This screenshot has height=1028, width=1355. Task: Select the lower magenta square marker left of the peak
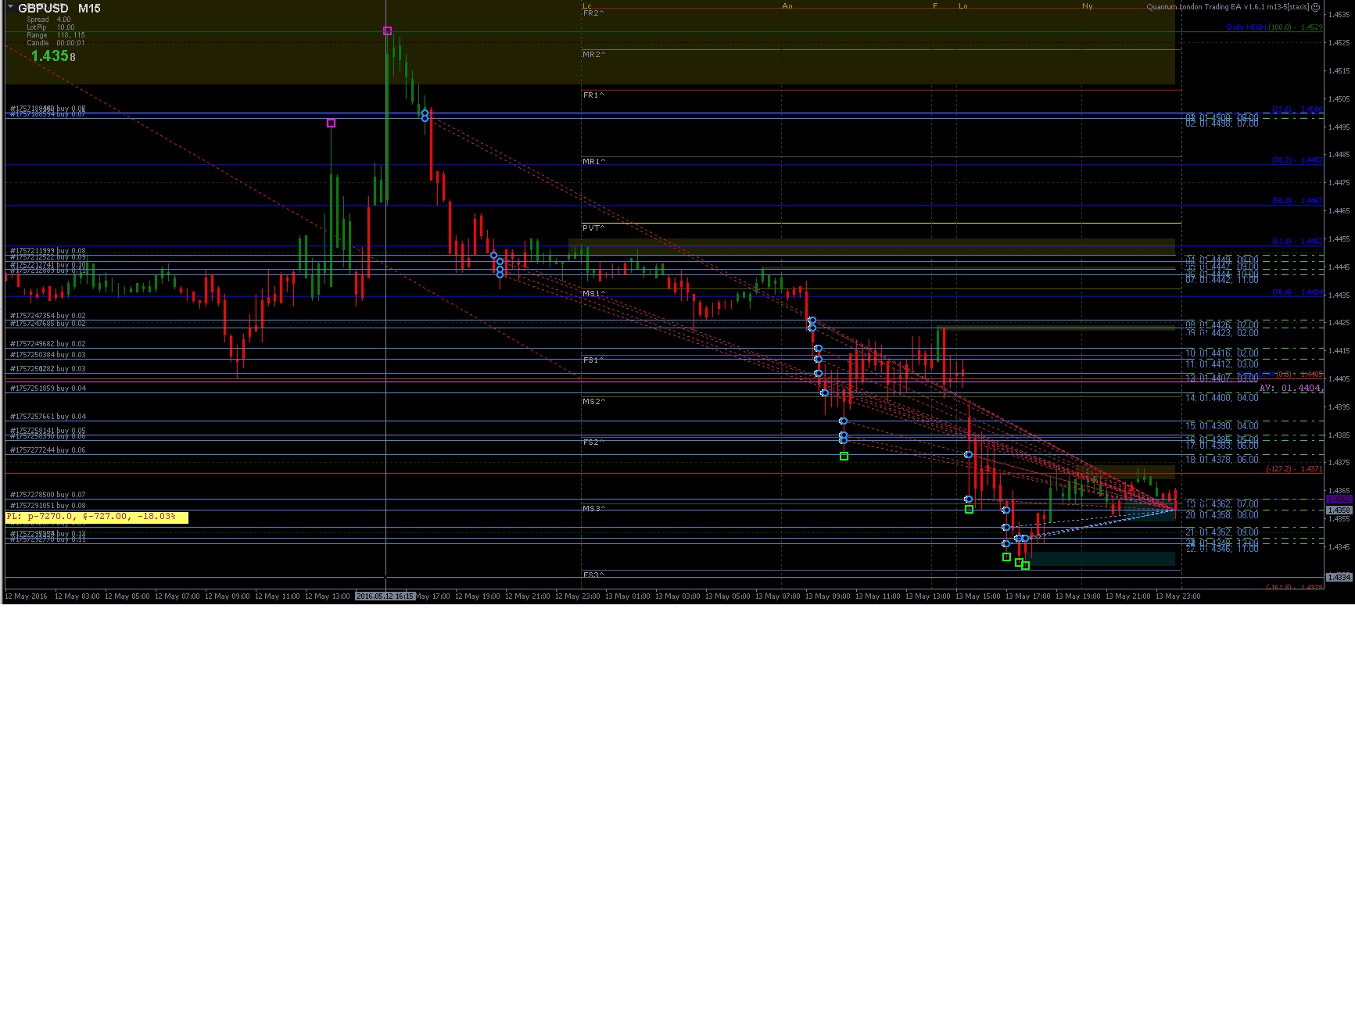click(x=331, y=124)
